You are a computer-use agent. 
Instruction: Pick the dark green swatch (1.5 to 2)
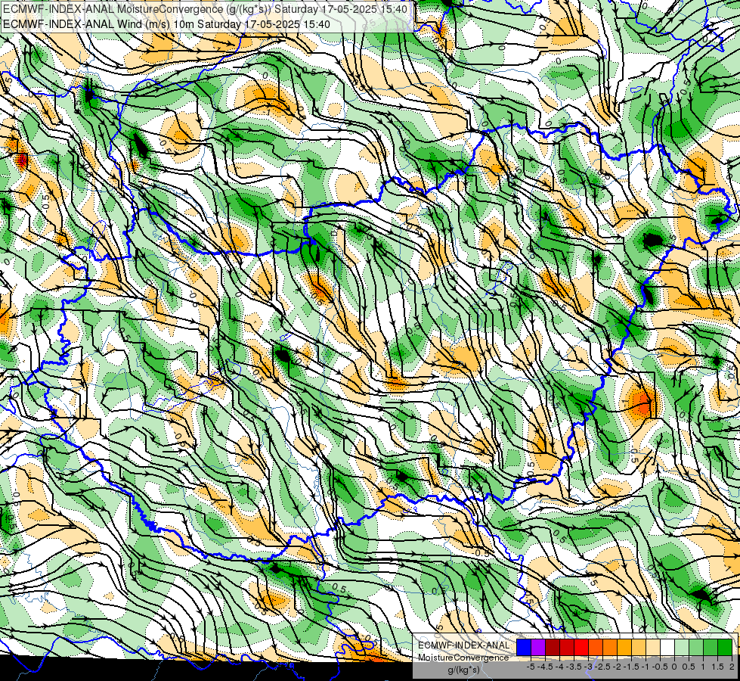(x=725, y=647)
